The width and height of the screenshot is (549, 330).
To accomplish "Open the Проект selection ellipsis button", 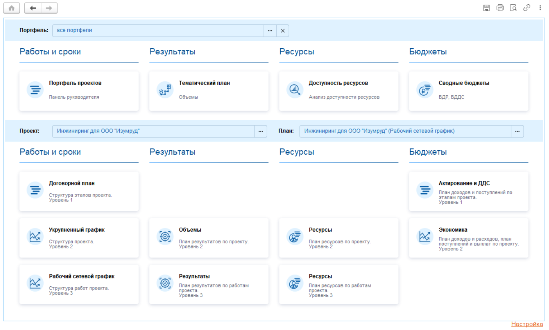I will (x=261, y=131).
